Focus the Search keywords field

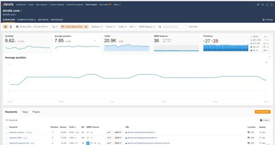point(172,27)
